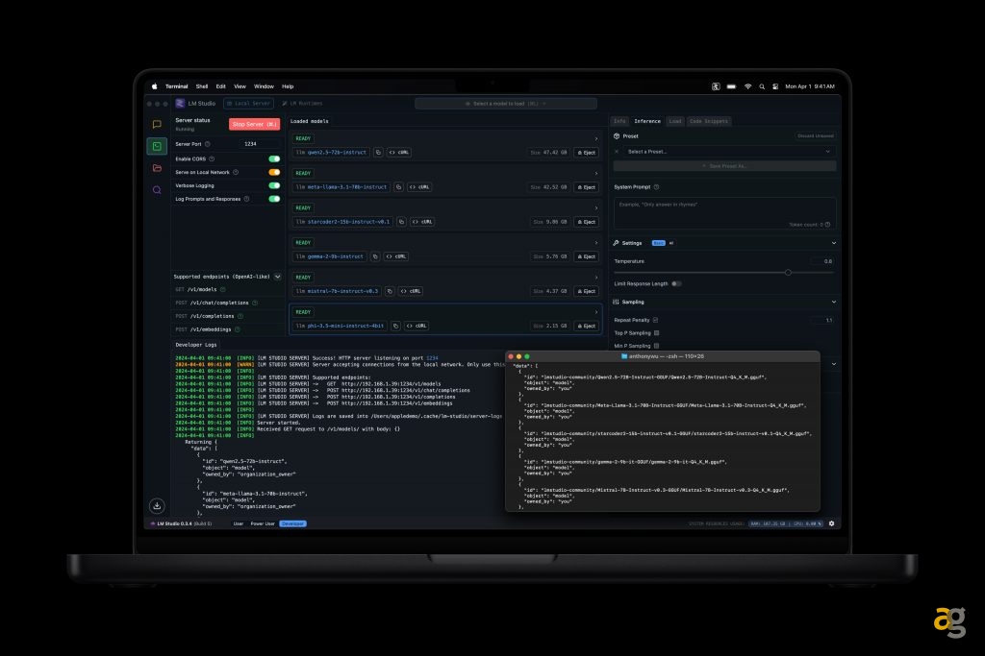Copy the gemma-2-9b-instruct model identifier
Screen dimensions: 985x656
(x=374, y=256)
